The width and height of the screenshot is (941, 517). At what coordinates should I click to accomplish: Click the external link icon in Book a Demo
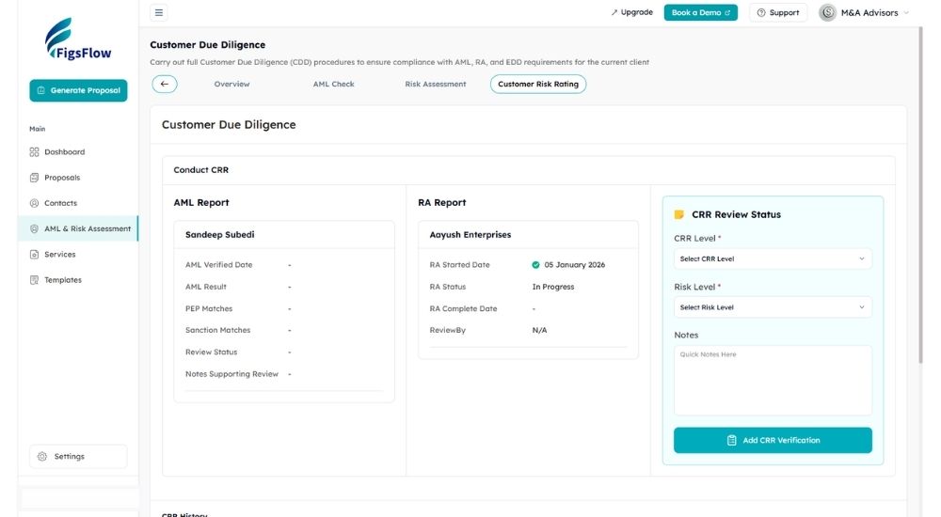click(x=727, y=12)
